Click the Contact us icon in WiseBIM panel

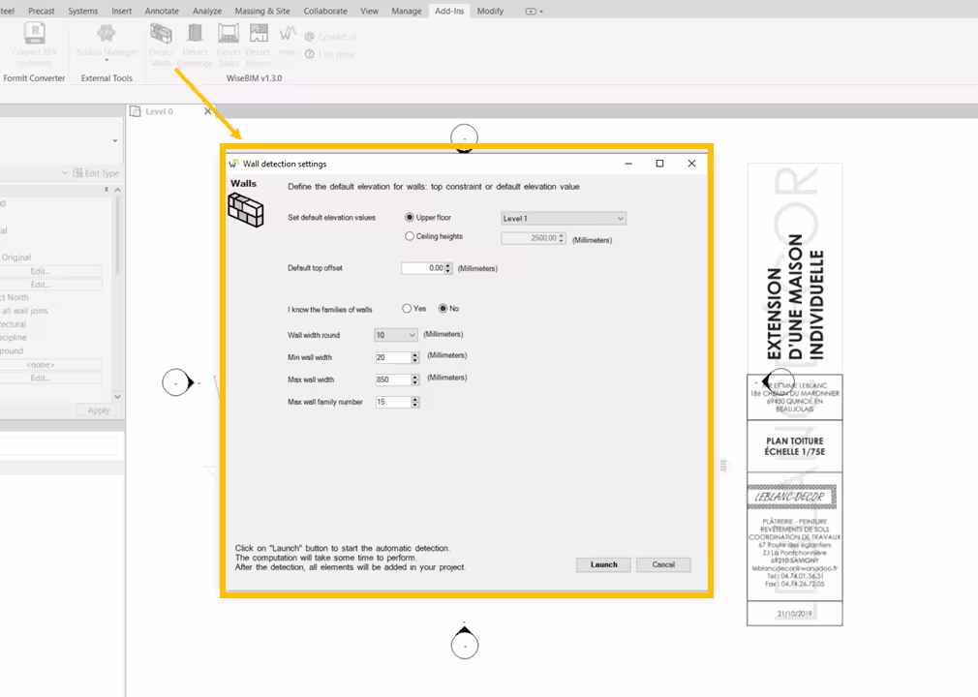pos(310,37)
